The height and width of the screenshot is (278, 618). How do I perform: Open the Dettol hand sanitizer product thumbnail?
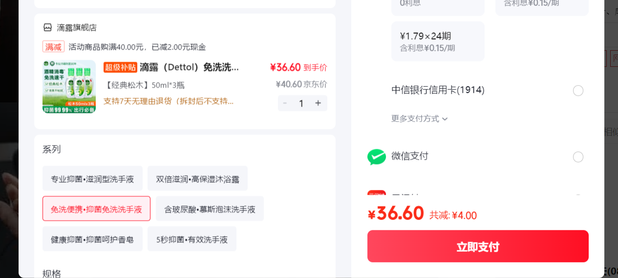(x=69, y=86)
